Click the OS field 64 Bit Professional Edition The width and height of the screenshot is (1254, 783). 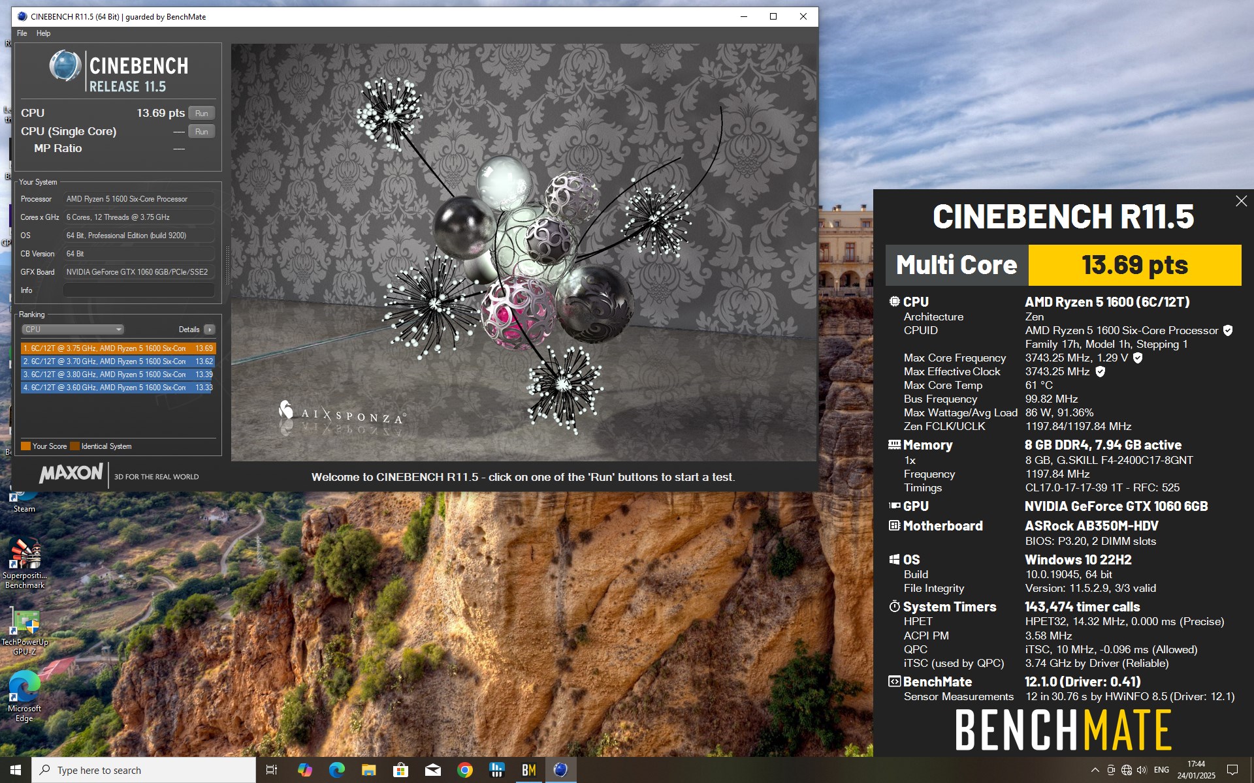(139, 236)
